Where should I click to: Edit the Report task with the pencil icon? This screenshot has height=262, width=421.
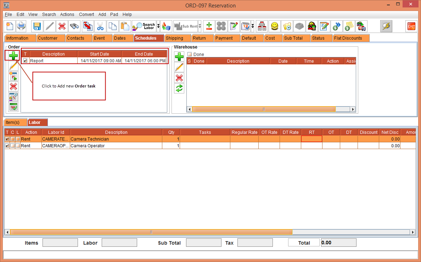point(12,66)
